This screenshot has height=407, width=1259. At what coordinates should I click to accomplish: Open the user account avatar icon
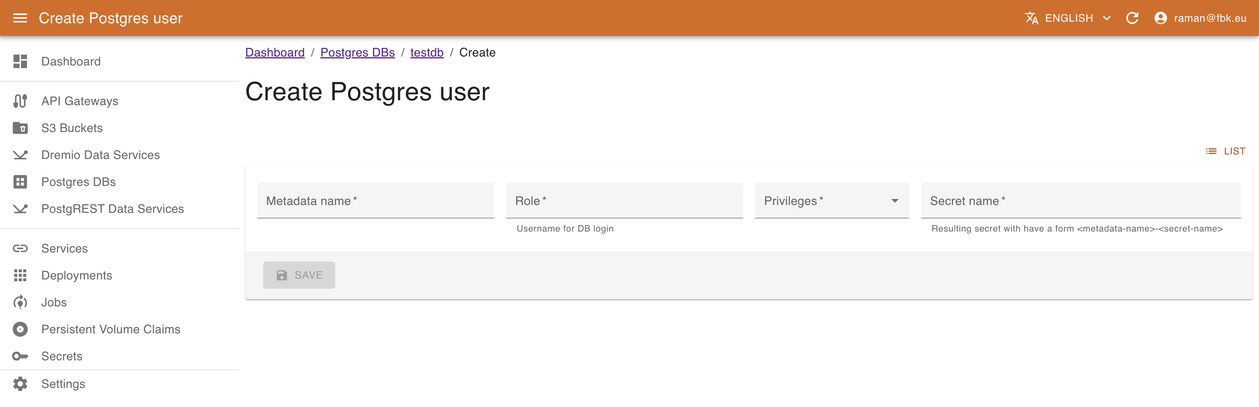1161,18
